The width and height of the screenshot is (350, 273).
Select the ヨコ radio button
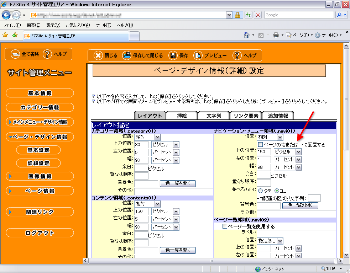[277, 191]
